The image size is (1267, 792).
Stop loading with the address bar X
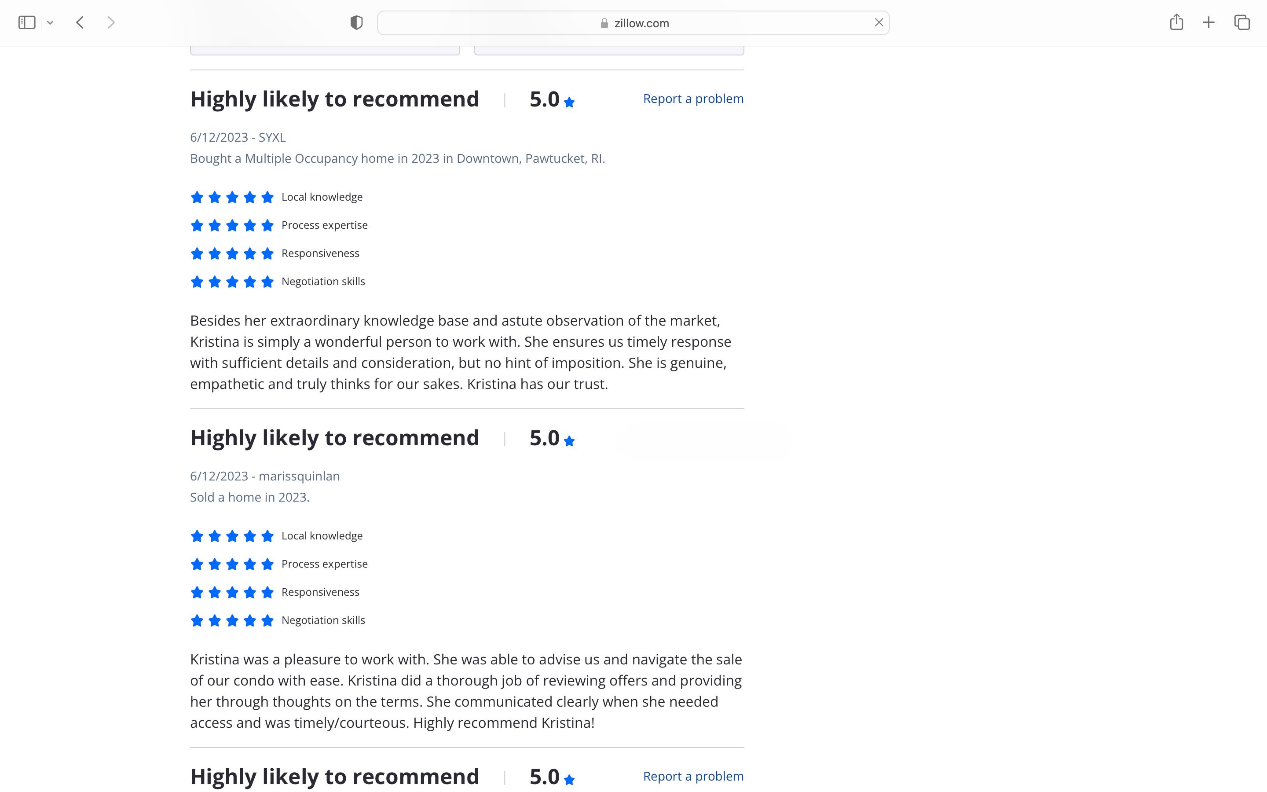(x=879, y=22)
